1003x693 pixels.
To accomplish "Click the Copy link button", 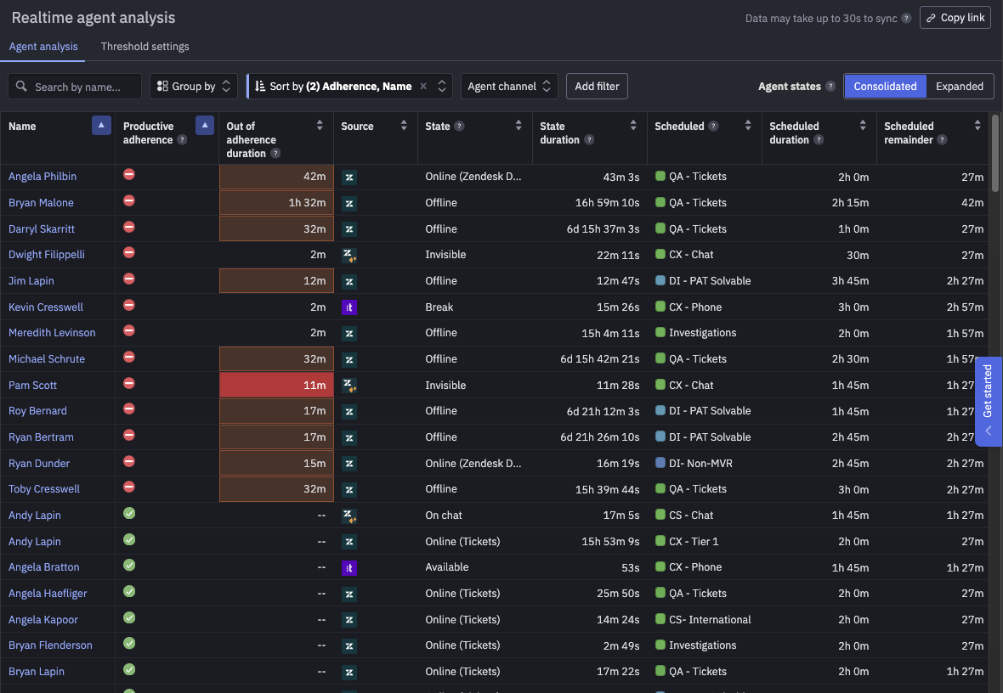I will point(955,17).
